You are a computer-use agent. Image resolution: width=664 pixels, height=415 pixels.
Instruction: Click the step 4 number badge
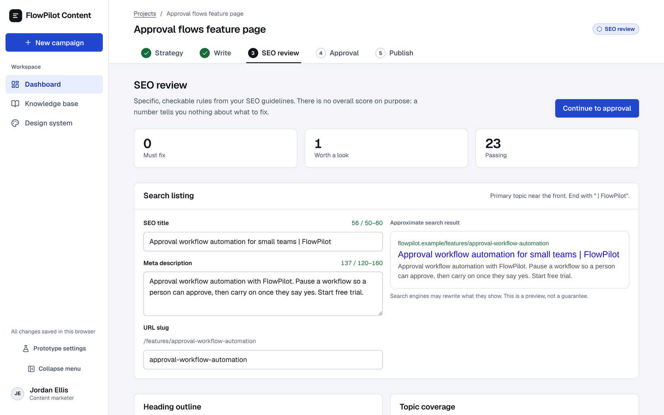point(321,53)
